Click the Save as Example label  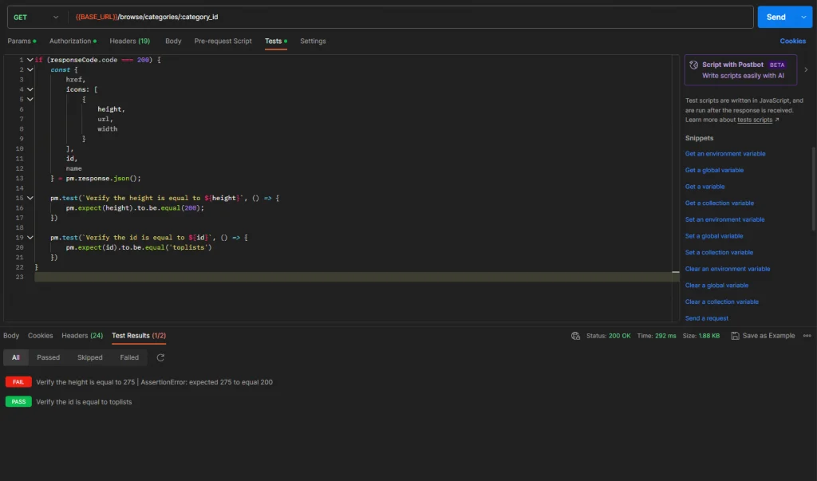[768, 336]
